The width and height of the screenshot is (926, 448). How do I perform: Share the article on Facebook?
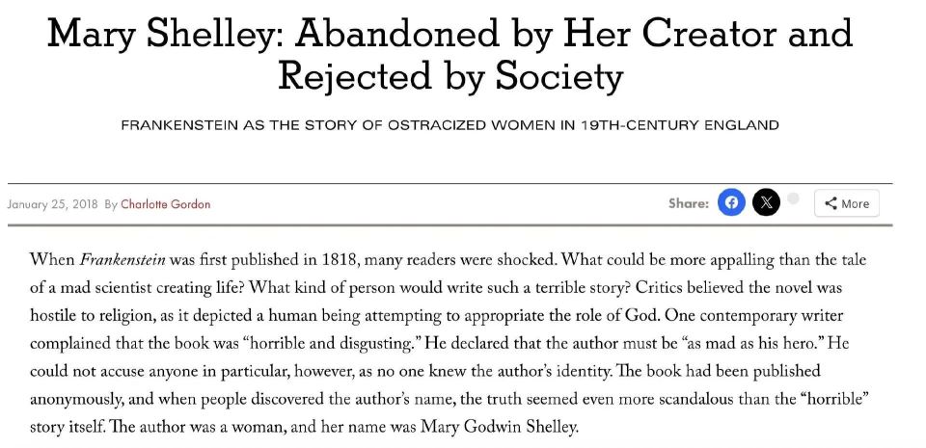pos(731,202)
